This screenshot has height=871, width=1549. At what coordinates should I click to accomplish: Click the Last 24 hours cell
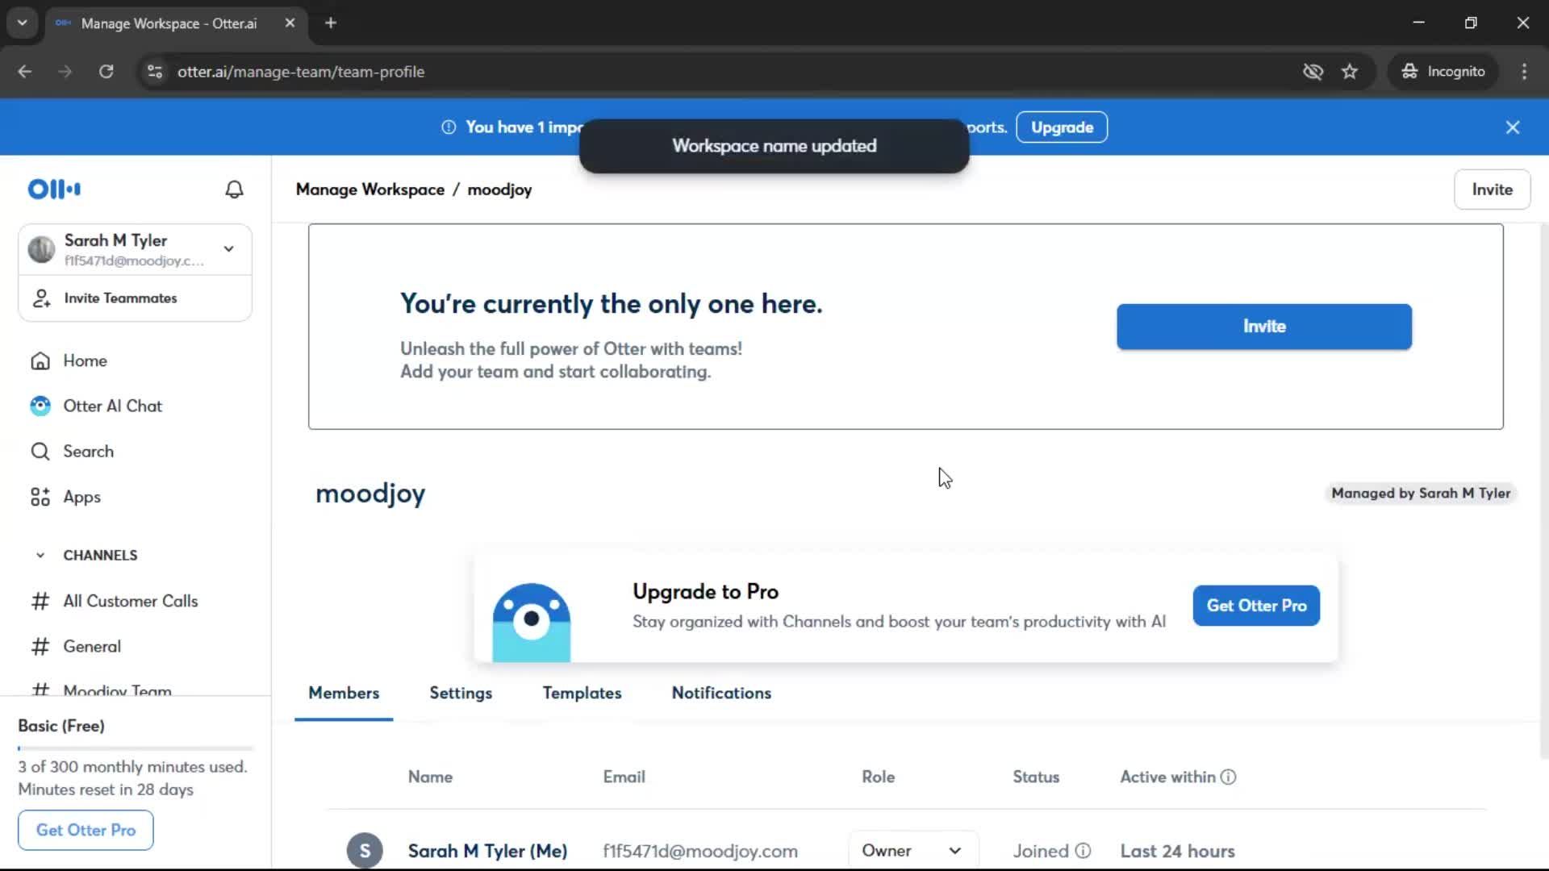pos(1177,851)
